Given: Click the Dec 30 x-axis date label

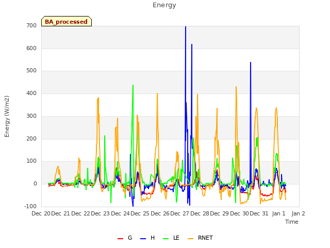Looking at the screenshot, I should (239, 213).
